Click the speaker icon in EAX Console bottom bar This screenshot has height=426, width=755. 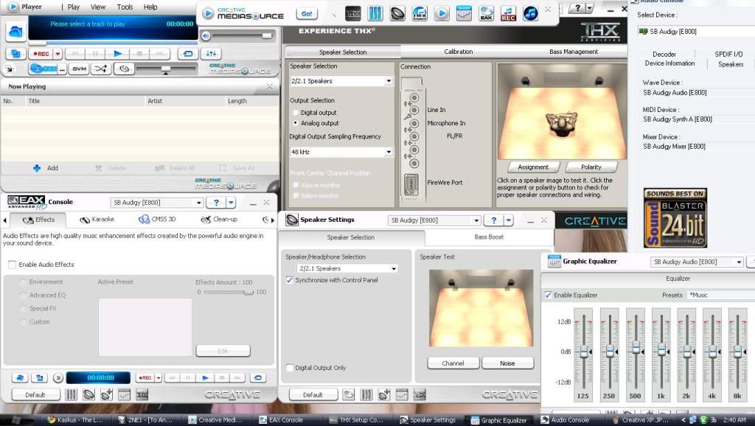point(88,395)
